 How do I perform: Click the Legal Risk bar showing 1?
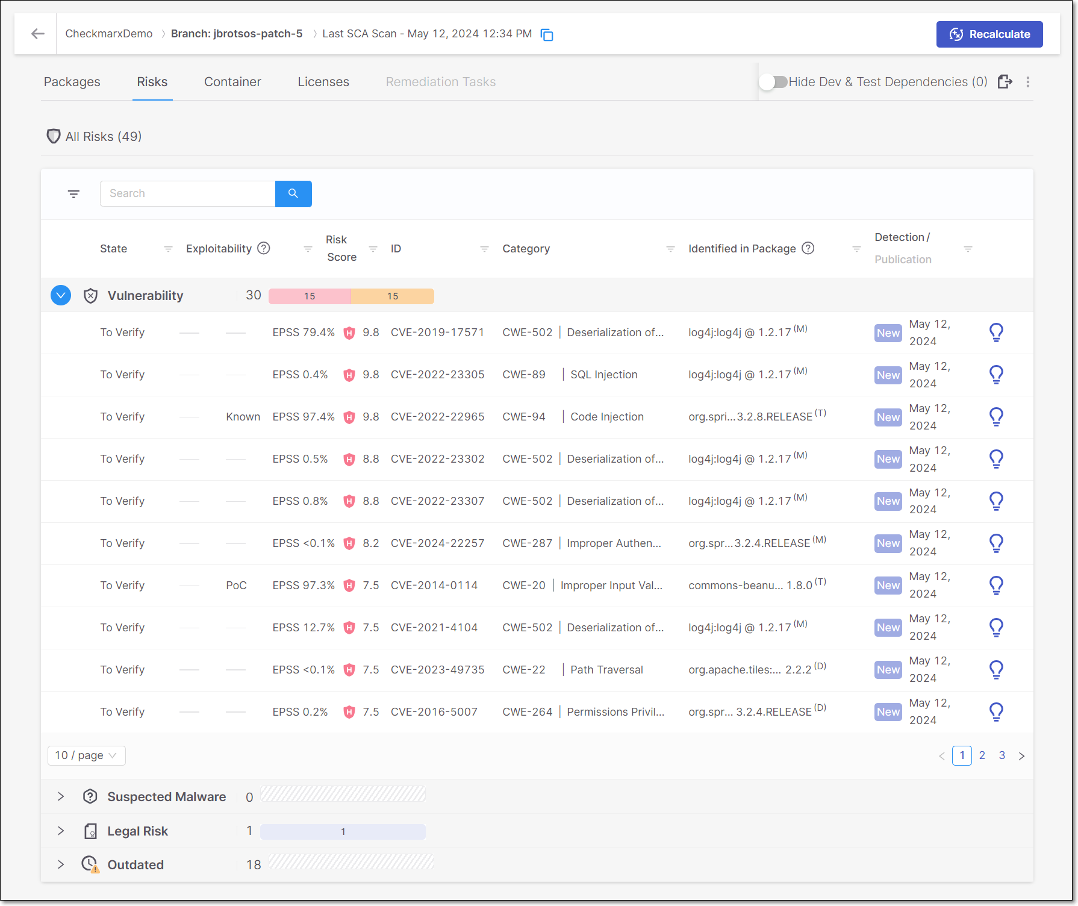[343, 832]
